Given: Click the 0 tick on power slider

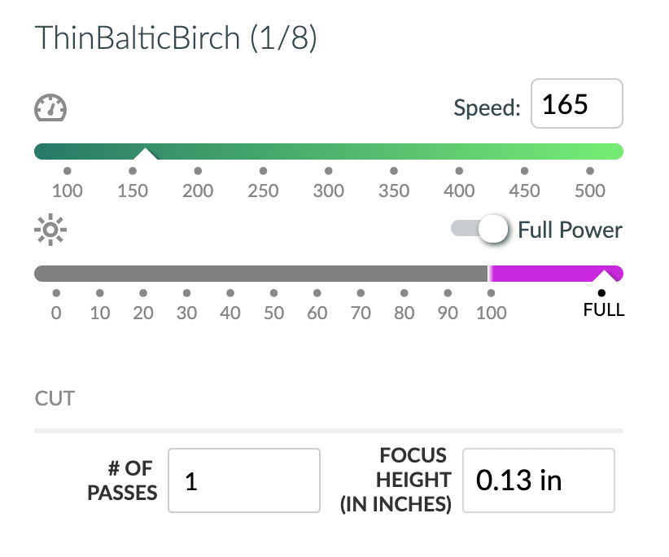Looking at the screenshot, I should [56, 293].
